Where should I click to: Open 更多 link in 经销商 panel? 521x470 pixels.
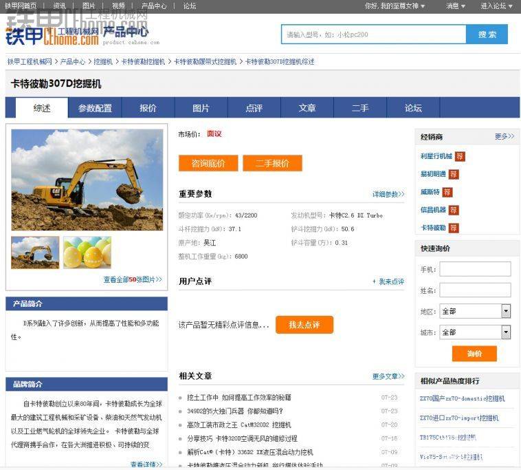[x=505, y=136]
